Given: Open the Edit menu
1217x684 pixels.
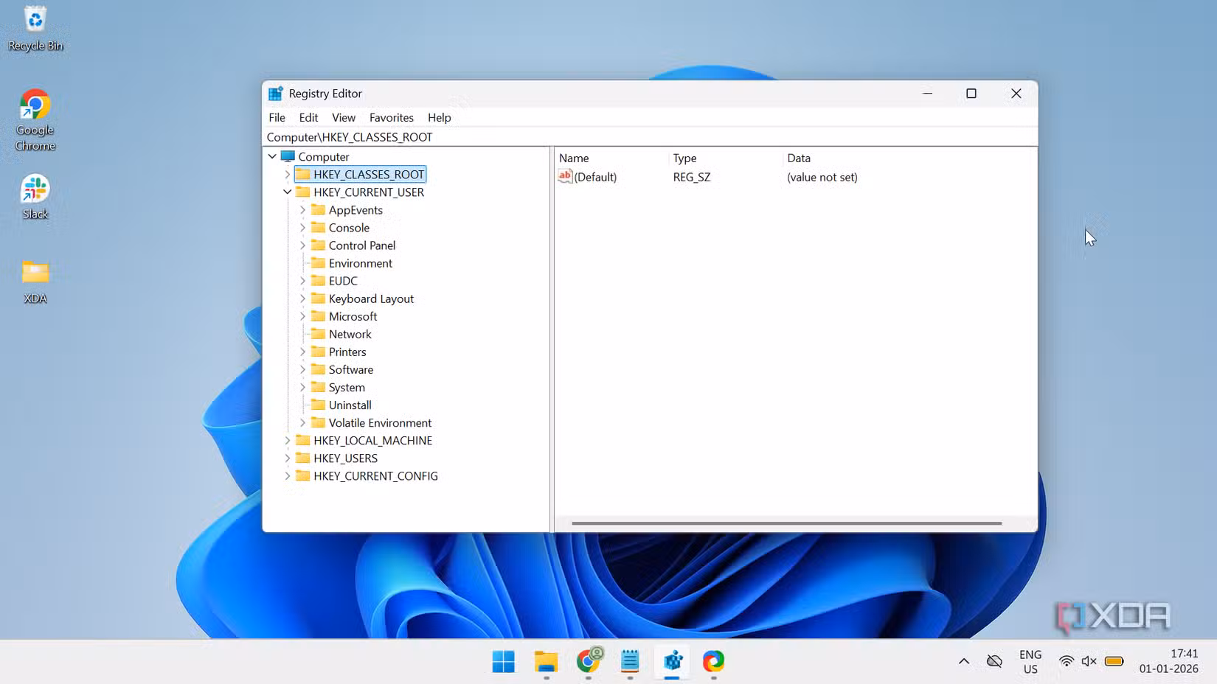Looking at the screenshot, I should tap(308, 117).
